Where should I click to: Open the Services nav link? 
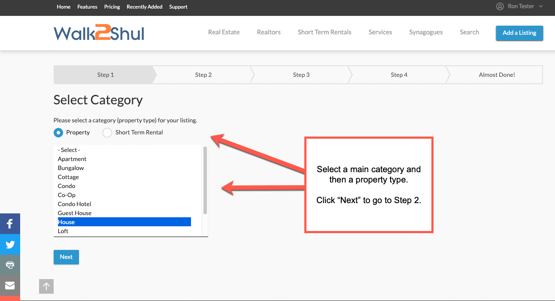(380, 32)
